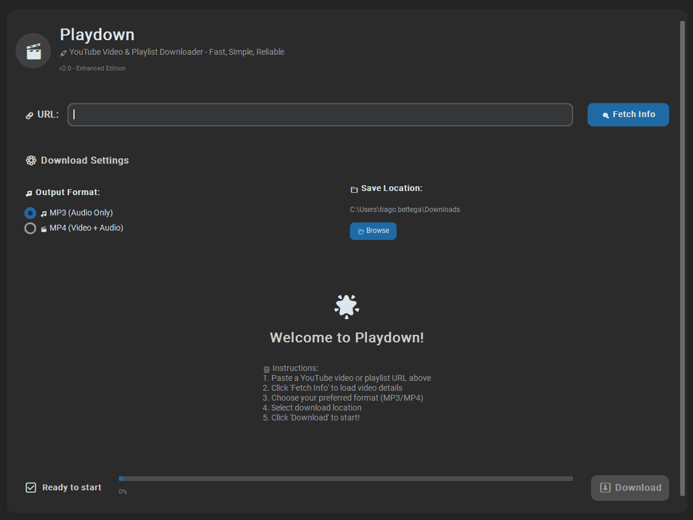Click the Ready to start checkmark icon

point(31,487)
